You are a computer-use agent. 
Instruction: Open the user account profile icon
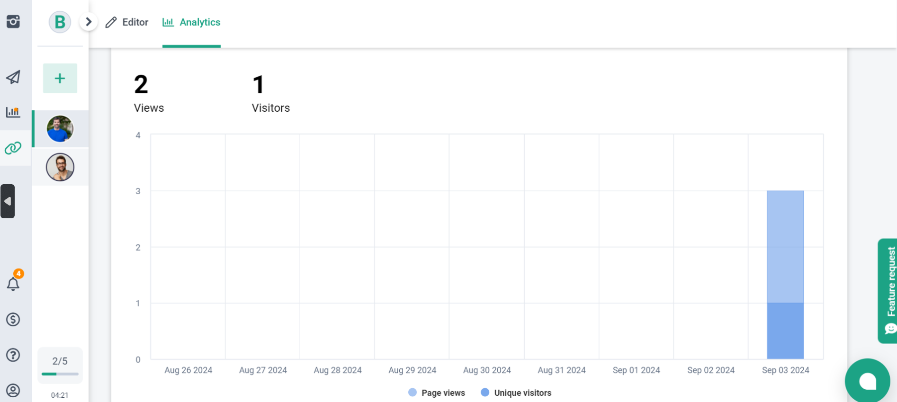pyautogui.click(x=13, y=390)
